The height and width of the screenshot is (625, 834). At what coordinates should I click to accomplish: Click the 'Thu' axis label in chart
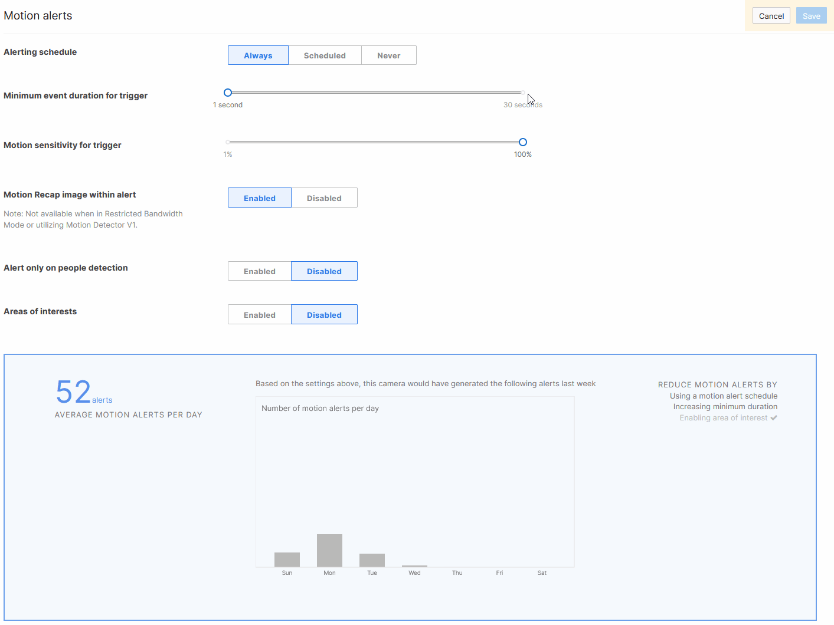[457, 573]
